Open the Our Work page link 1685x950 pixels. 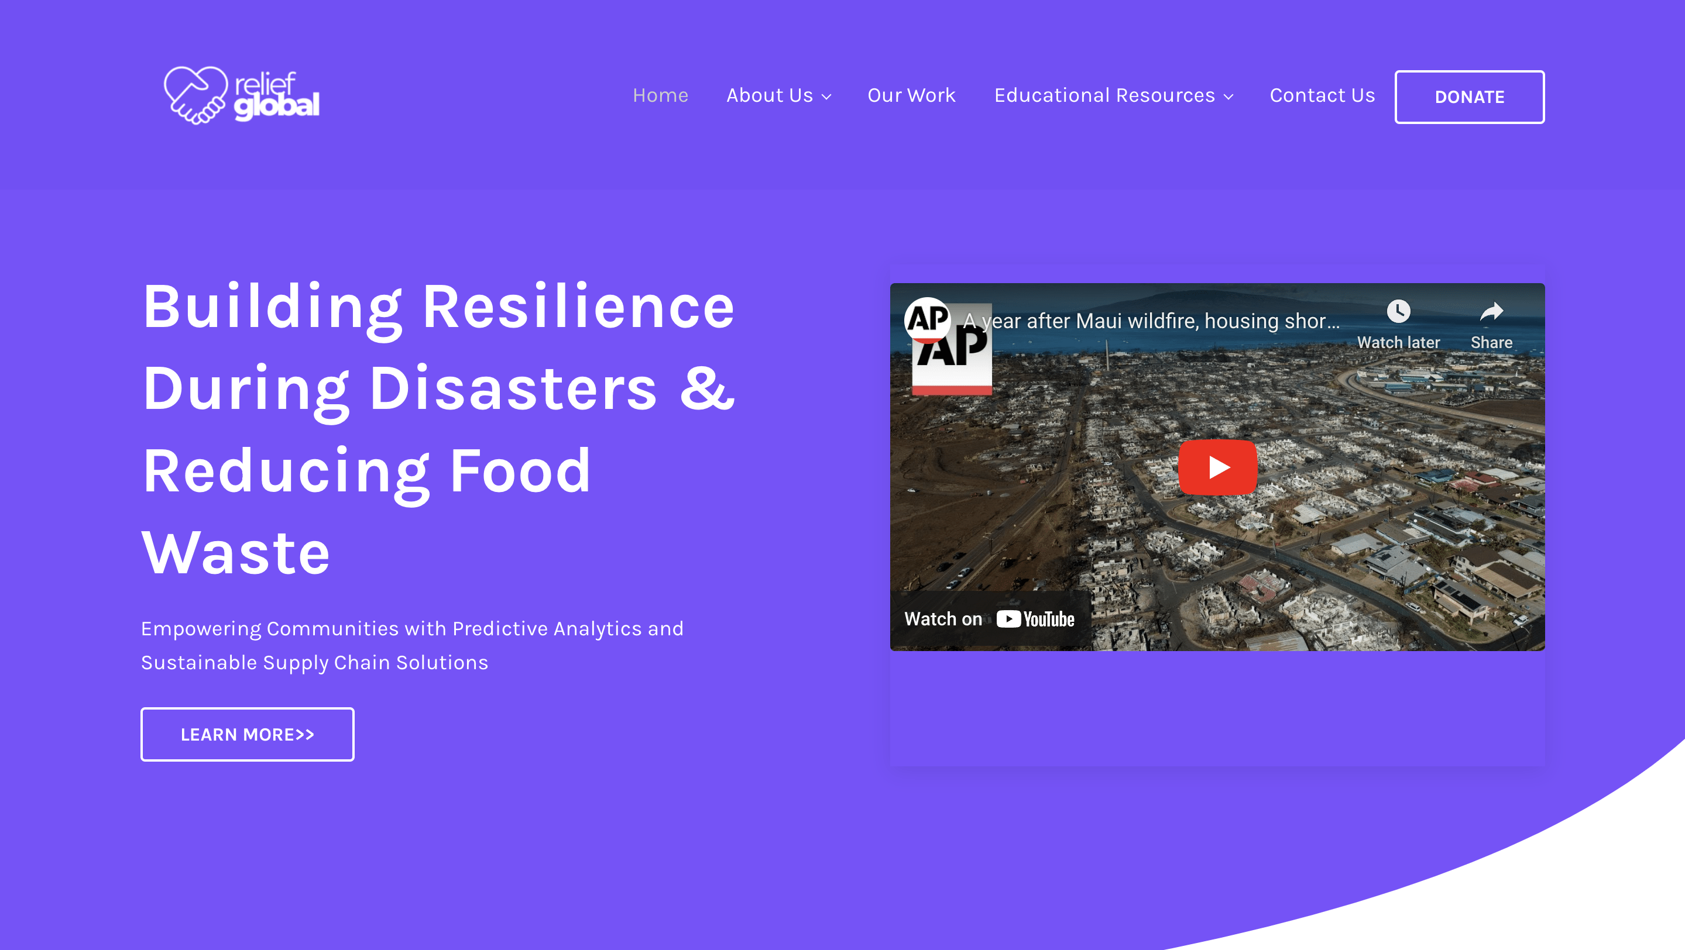pos(911,95)
